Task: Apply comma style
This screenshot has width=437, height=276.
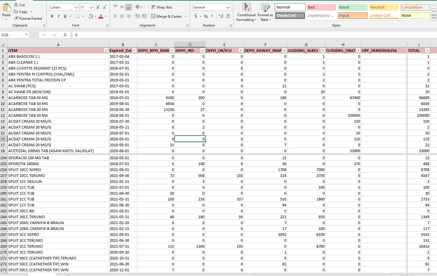Action: [212, 16]
